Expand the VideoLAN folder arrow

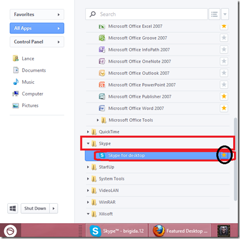[x=88, y=190]
